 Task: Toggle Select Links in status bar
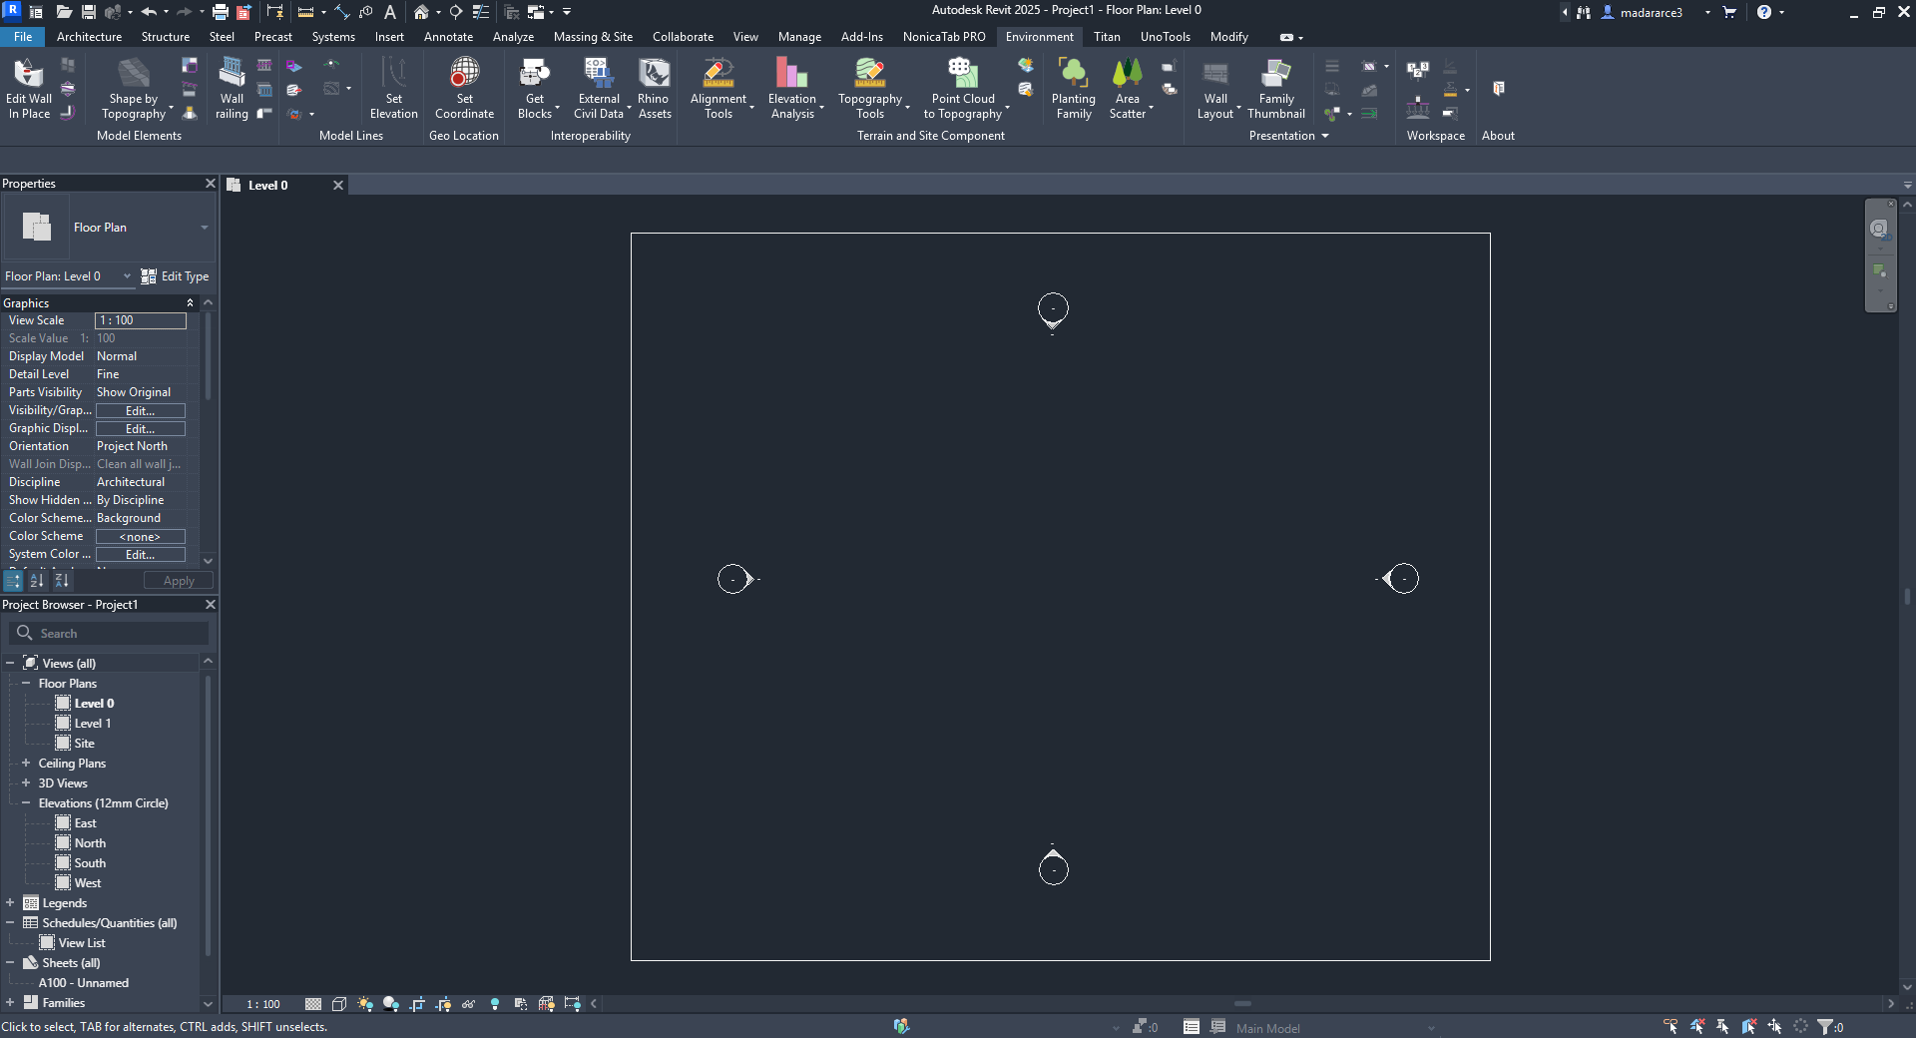pyautogui.click(x=1671, y=1026)
